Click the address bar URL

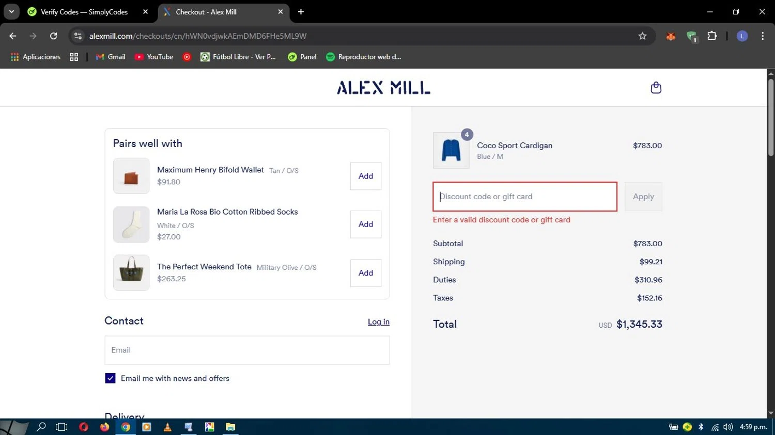(198, 36)
